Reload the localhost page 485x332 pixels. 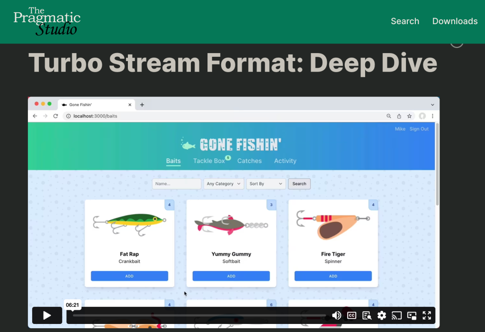pos(56,116)
